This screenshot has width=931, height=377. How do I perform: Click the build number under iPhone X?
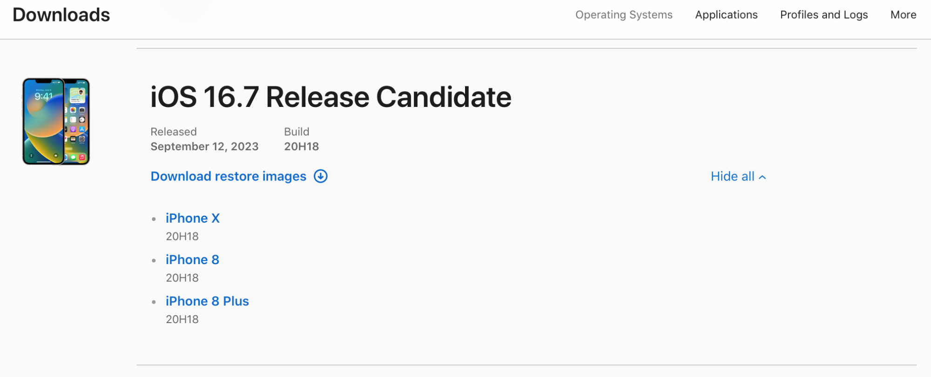(182, 237)
